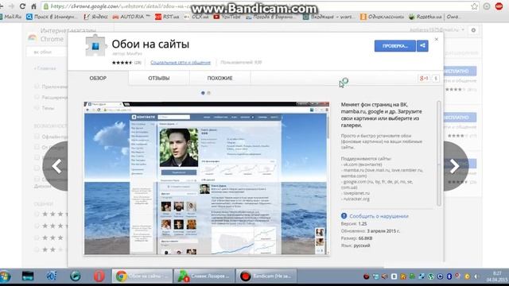Switch to the ОТЗЫВЫ tab
509x286 pixels.
tap(159, 78)
